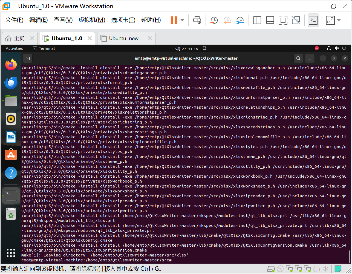352x274 pixels.
Task: Click the sound card status icon
Action: click(325, 269)
